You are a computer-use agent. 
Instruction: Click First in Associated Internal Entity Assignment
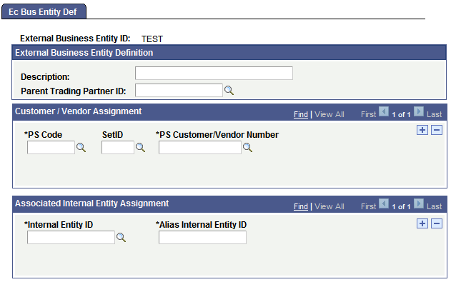(x=369, y=206)
